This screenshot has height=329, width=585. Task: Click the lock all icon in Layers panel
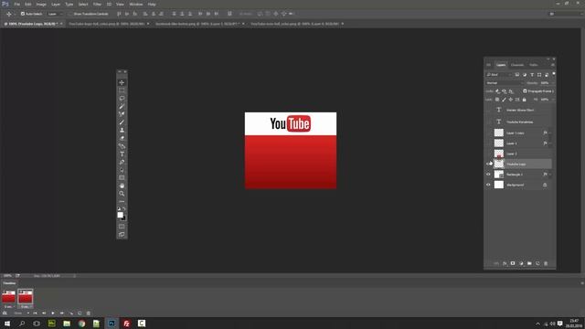point(524,100)
